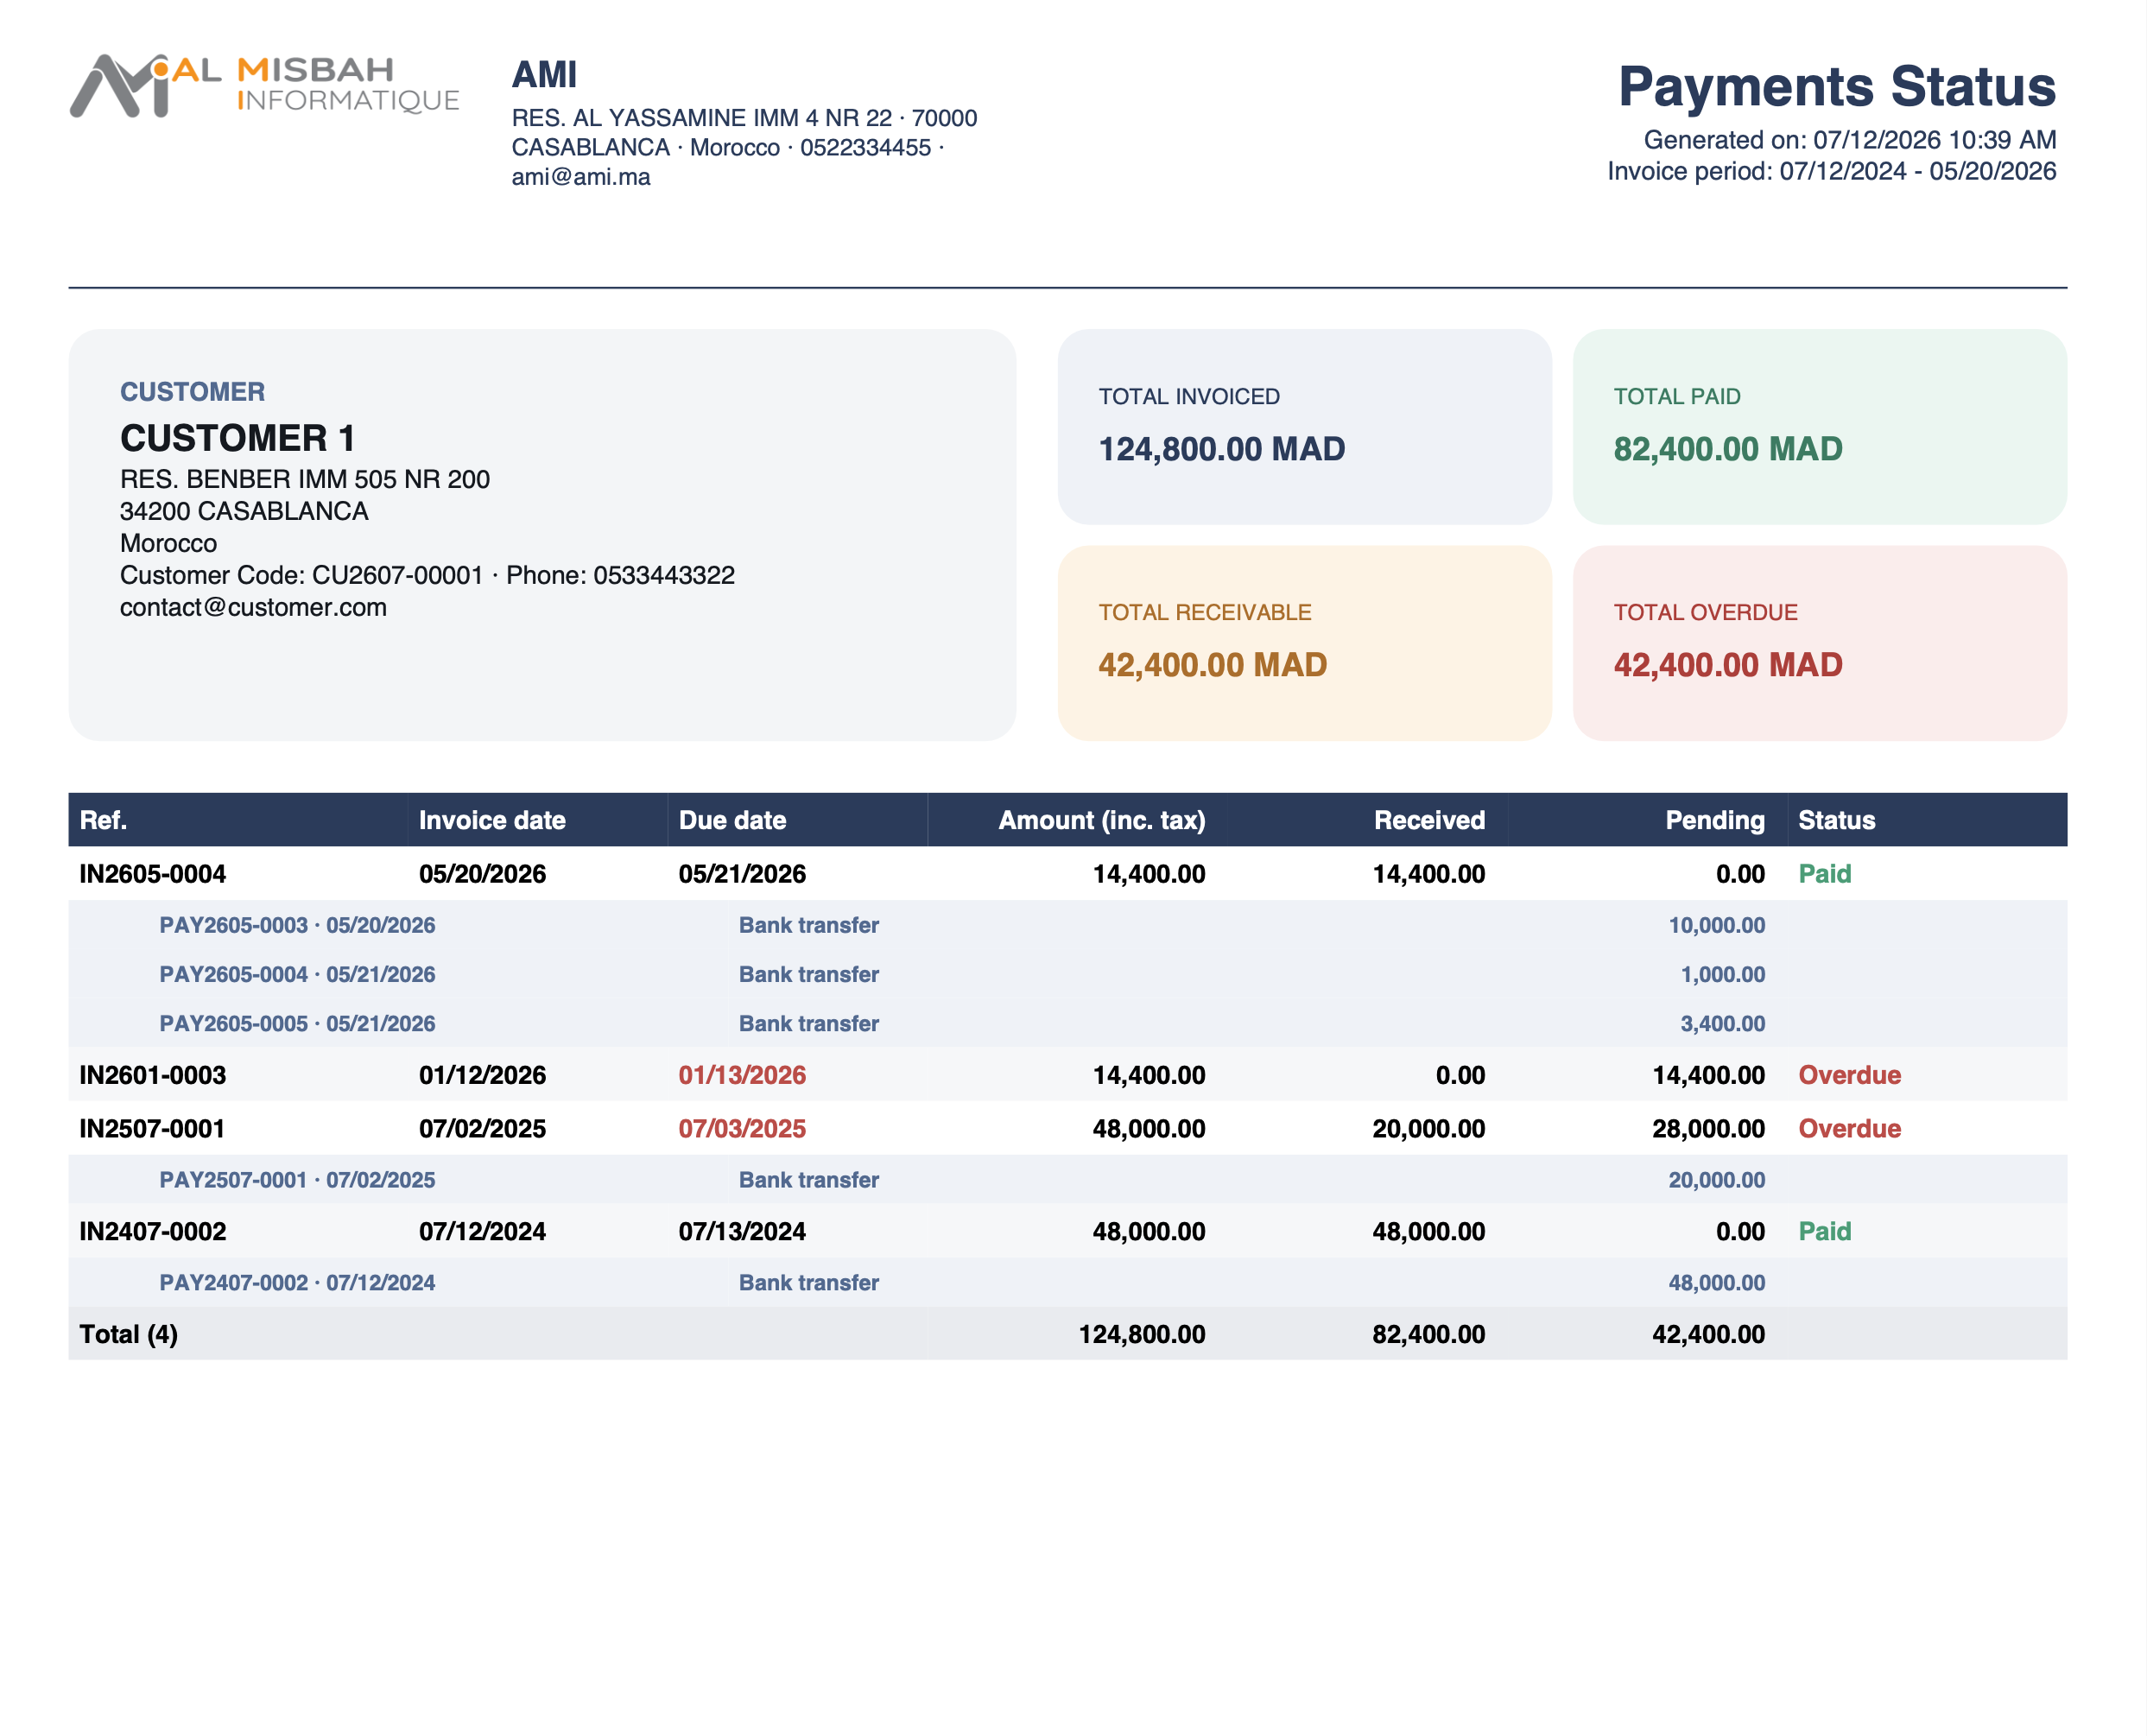Click Bank transfer on the PAY2507-0001 row

tap(809, 1180)
